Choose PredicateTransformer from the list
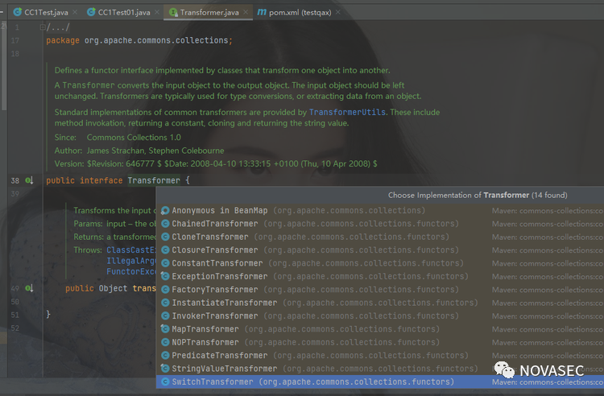The height and width of the screenshot is (396, 604). pyautogui.click(x=380, y=355)
